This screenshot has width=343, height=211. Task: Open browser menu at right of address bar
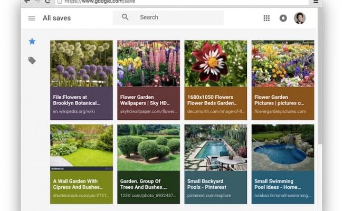click(316, 2)
